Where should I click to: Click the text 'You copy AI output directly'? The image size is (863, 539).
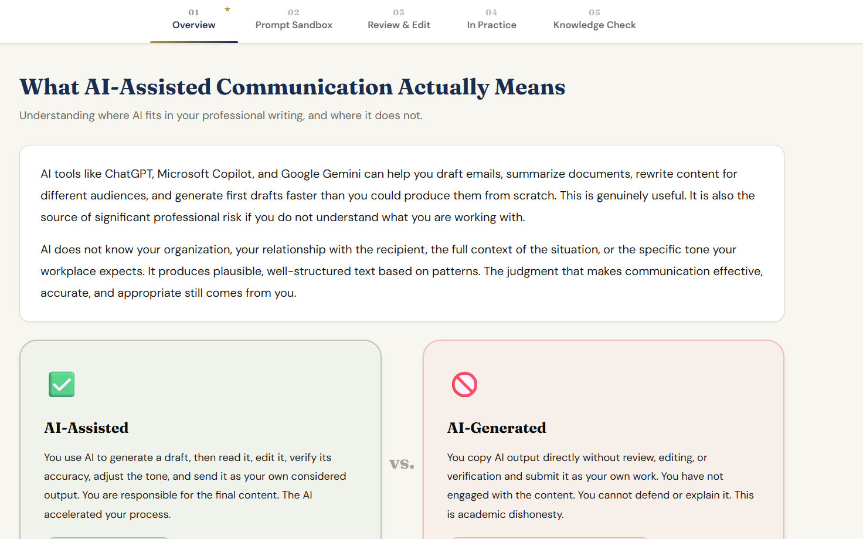tap(600, 486)
